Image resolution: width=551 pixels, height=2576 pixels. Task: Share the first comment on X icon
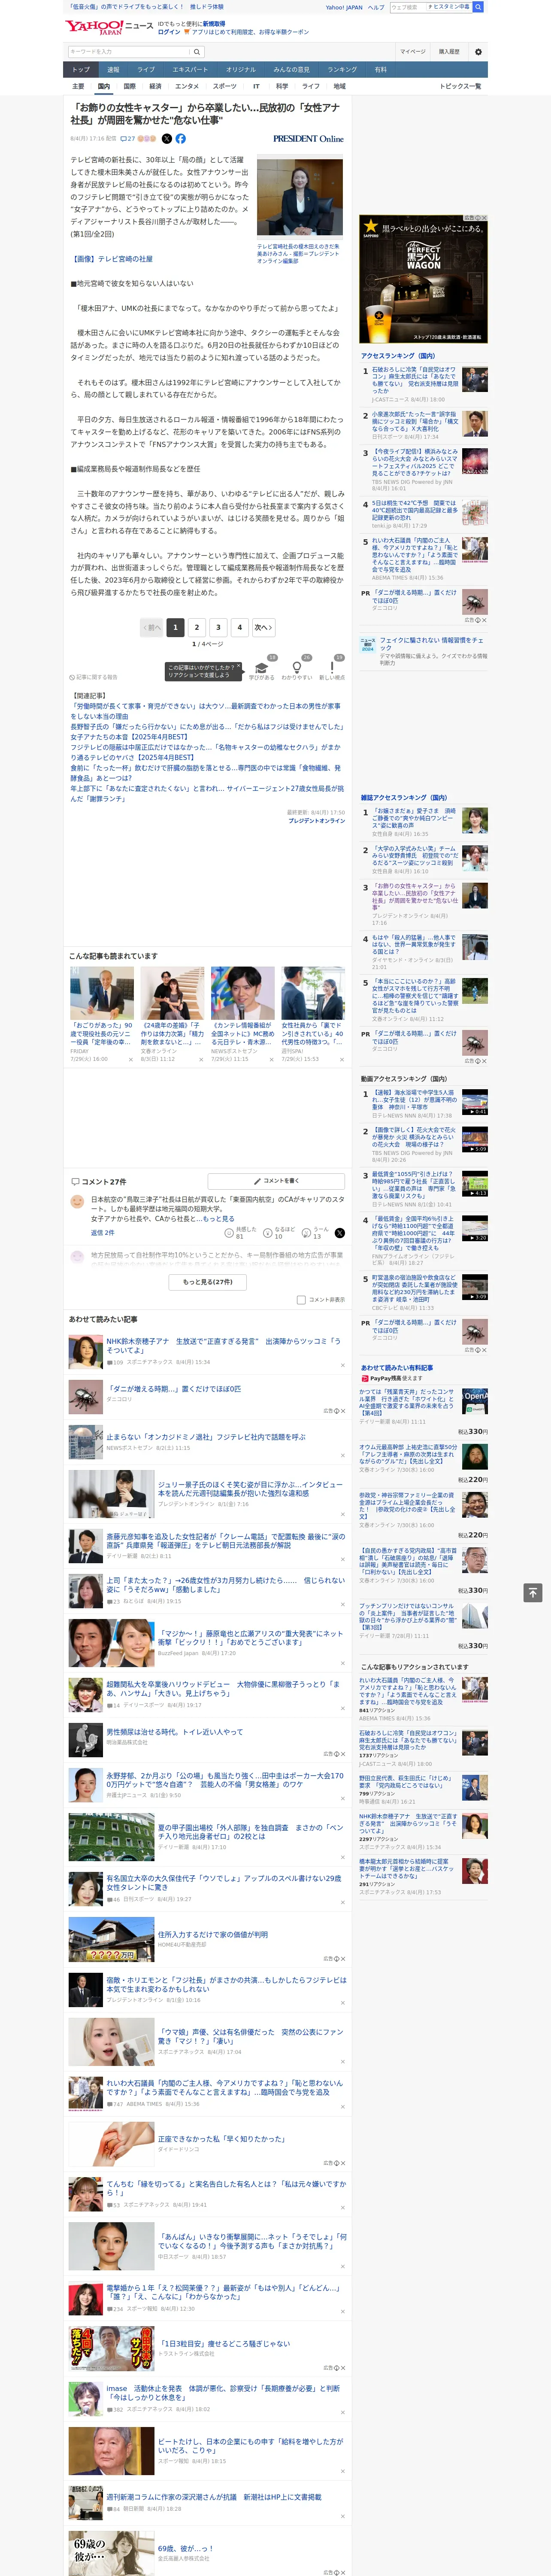[x=339, y=1233]
